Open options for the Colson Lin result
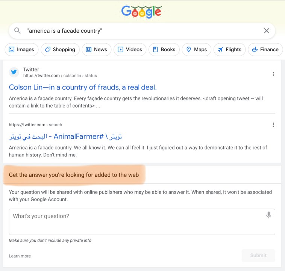 point(273,74)
